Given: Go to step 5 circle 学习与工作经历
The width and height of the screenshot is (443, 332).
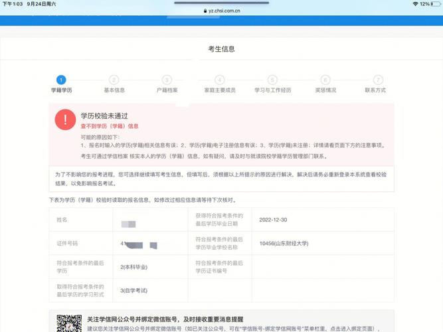Looking at the screenshot, I should click(x=272, y=80).
